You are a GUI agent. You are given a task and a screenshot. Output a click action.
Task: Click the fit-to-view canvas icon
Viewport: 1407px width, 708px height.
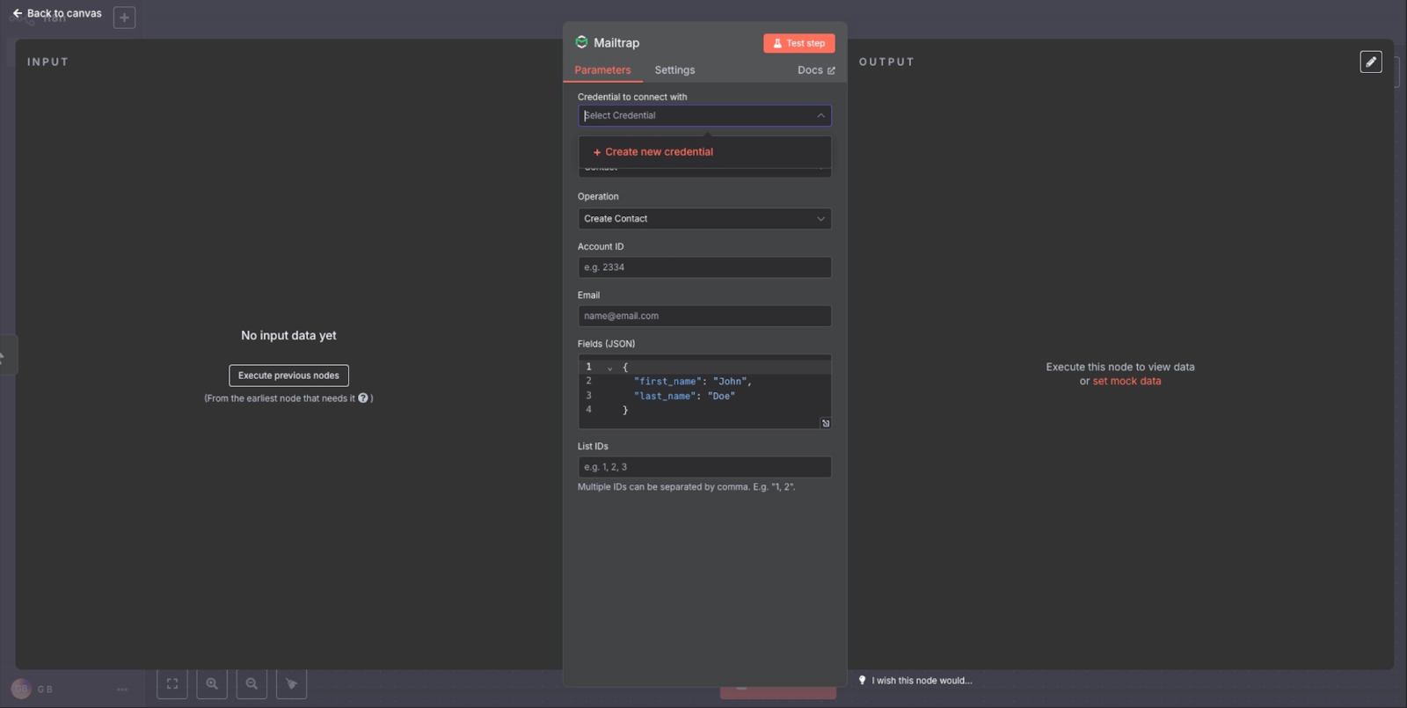[172, 683]
